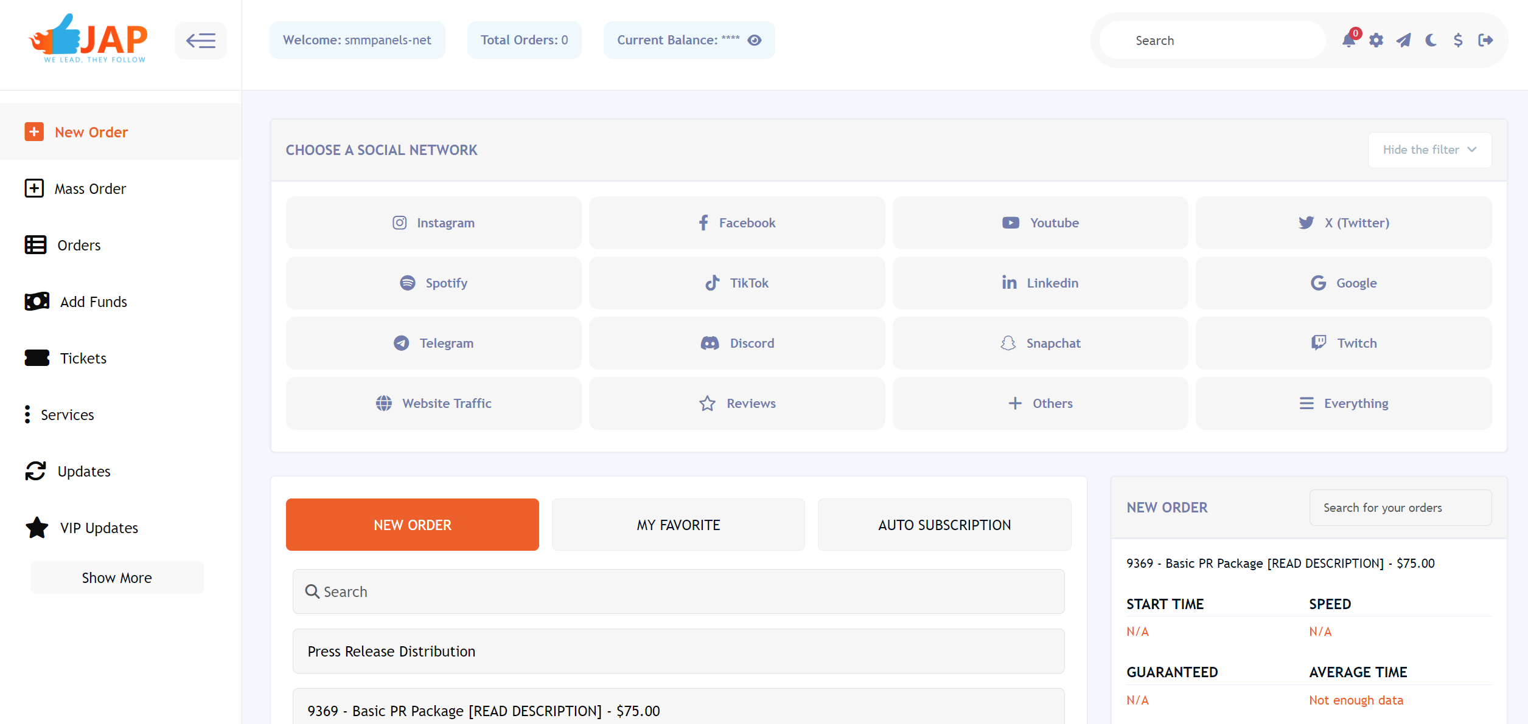The height and width of the screenshot is (724, 1528).
Task: Toggle dark mode moon icon
Action: tap(1431, 41)
